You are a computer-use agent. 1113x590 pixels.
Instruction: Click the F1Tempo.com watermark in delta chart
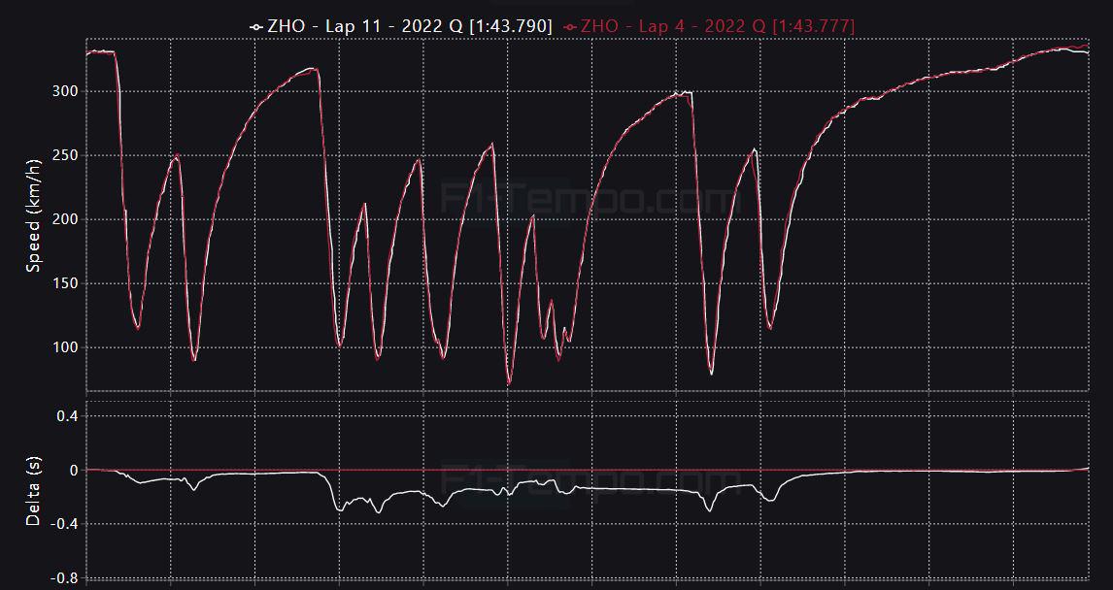590,480
